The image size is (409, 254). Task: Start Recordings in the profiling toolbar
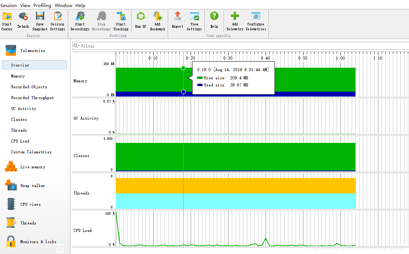[80, 21]
